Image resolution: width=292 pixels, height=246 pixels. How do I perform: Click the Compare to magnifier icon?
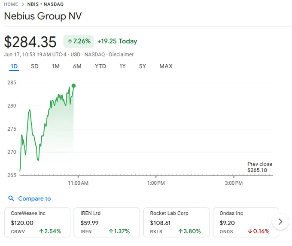(11, 198)
